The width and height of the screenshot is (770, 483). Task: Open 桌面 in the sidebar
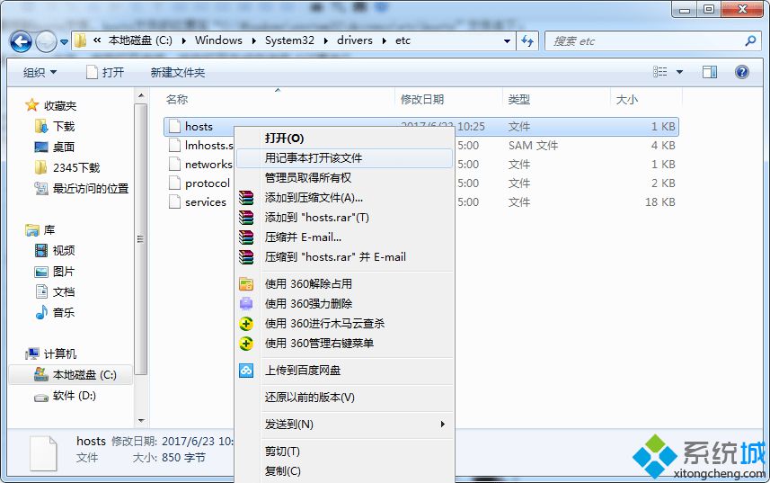(64, 147)
